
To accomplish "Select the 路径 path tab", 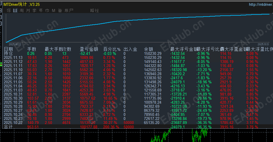I will pos(95,10).
